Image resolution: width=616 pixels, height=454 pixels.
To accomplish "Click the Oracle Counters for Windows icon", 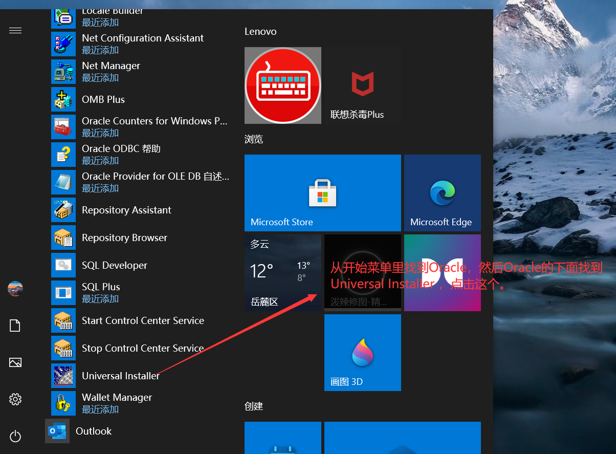I will click(x=63, y=127).
